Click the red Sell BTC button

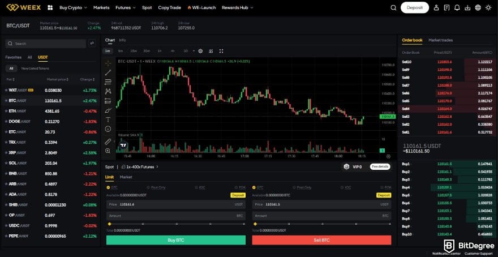322,240
